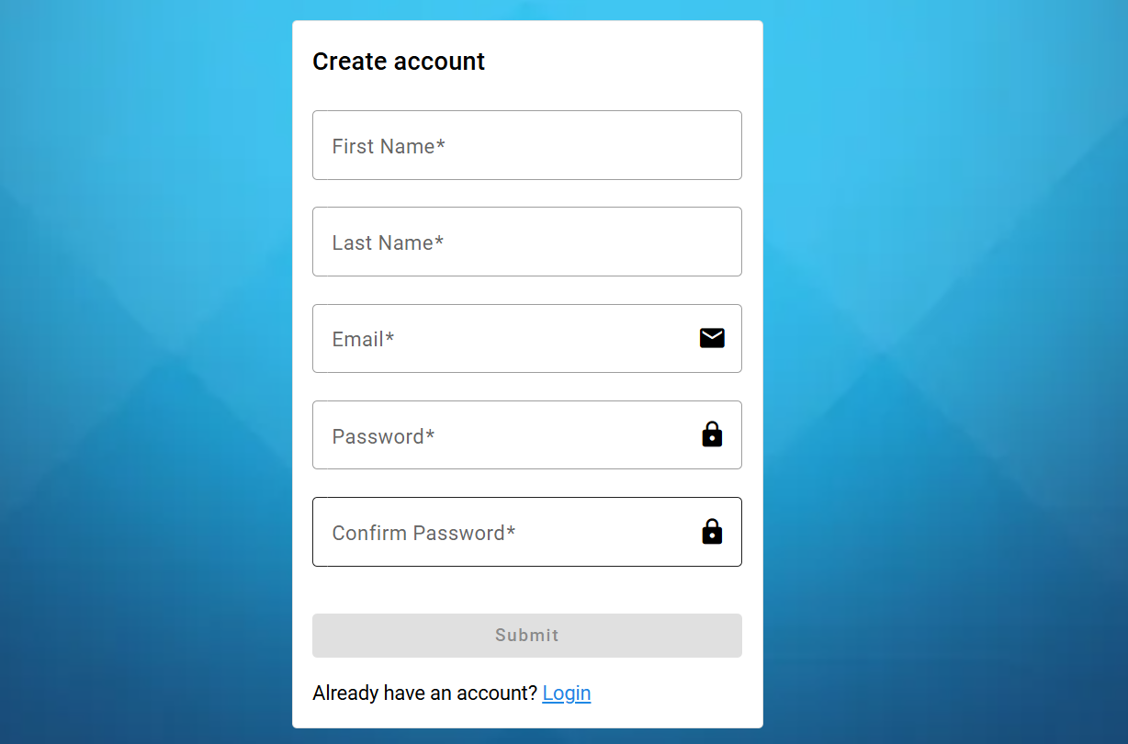Screen dimensions: 1128x744
Task: Click the envelope icon in Email field
Action: point(712,338)
